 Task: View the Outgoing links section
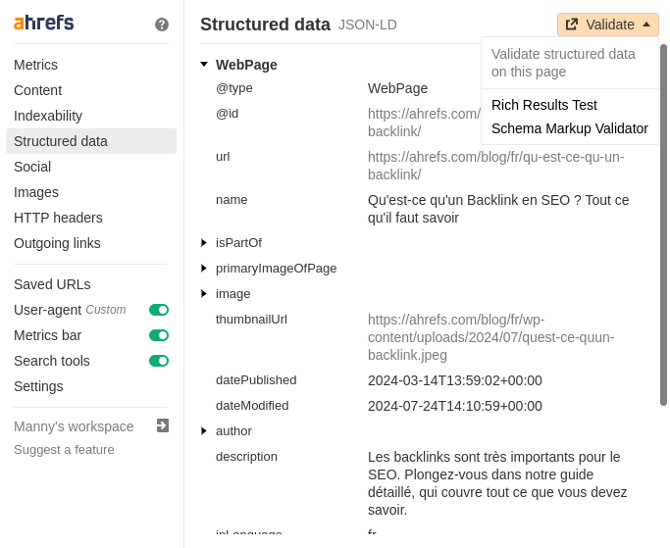[x=57, y=243]
